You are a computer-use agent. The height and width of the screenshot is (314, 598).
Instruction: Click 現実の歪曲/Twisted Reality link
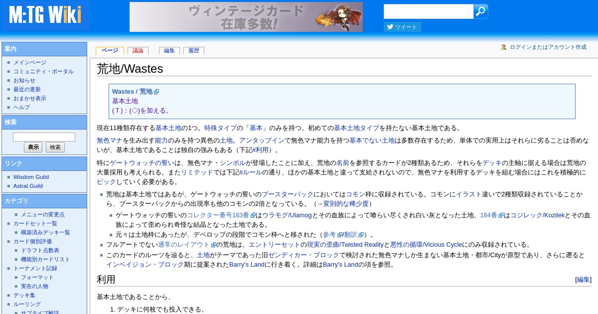(345, 245)
